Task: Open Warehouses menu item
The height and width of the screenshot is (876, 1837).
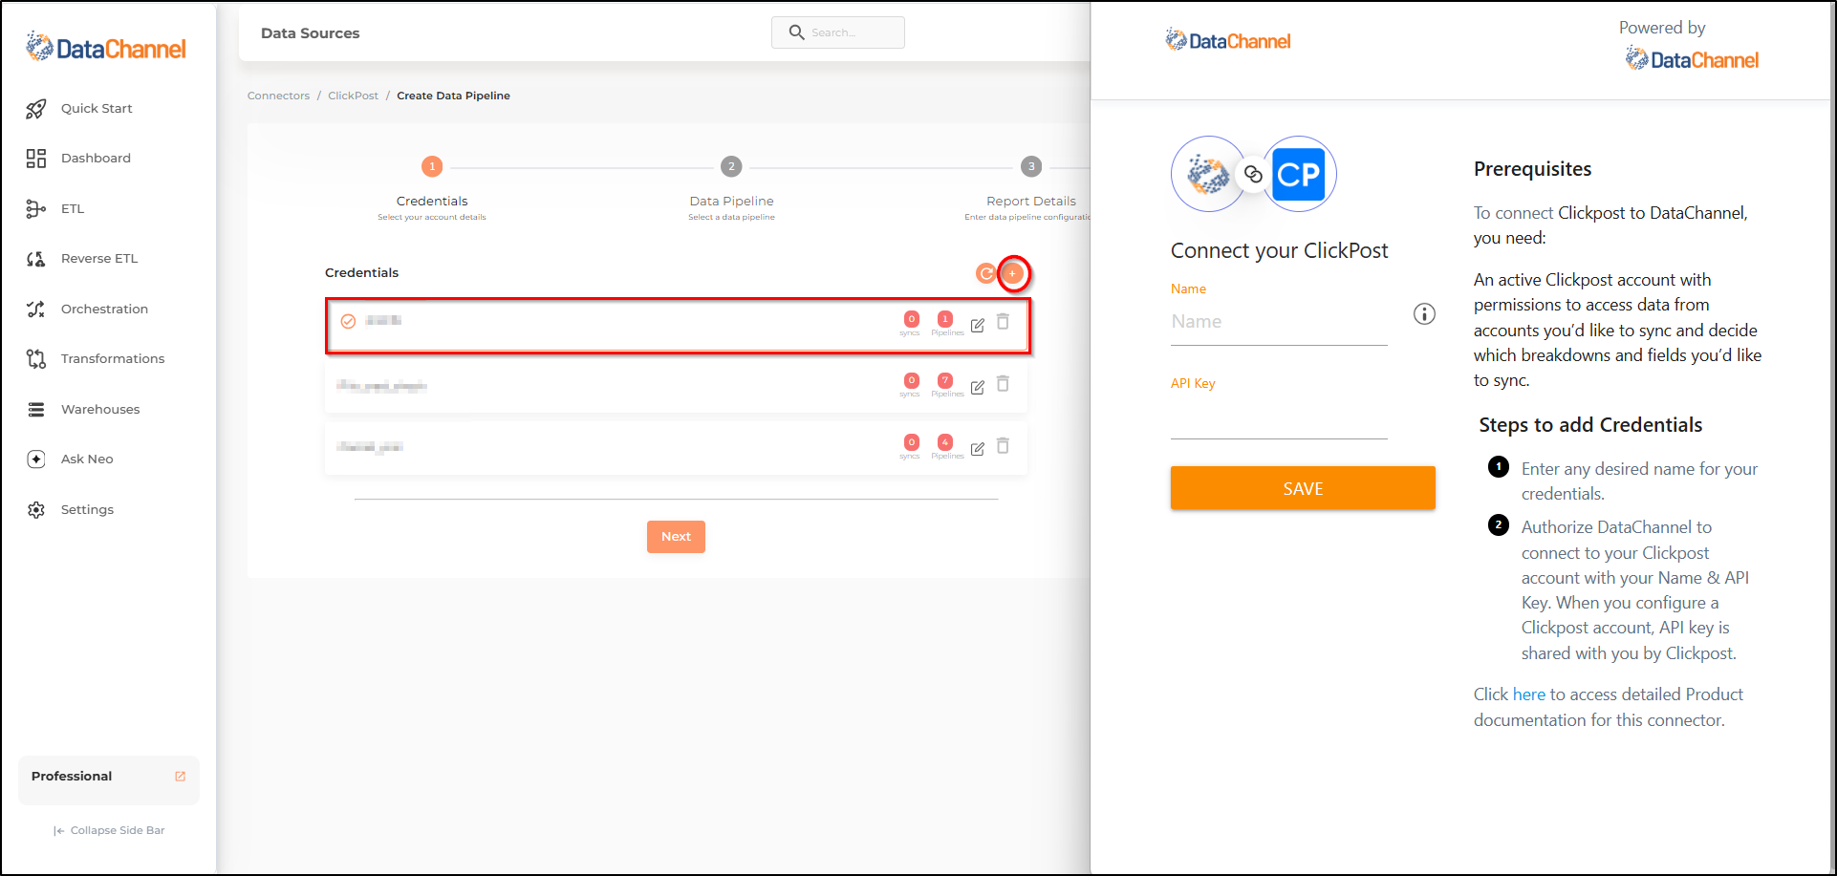Action: tap(100, 410)
